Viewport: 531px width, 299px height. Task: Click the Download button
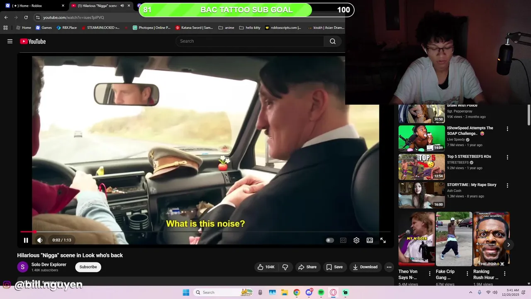coord(365,267)
